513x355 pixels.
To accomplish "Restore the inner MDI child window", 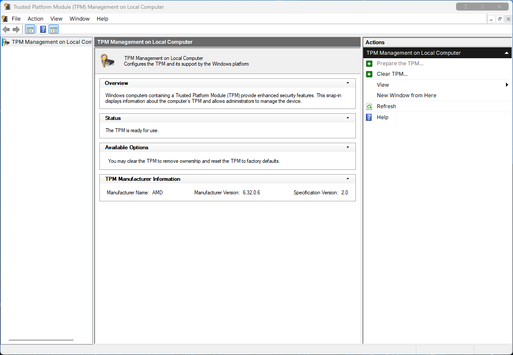I will tap(499, 19).
